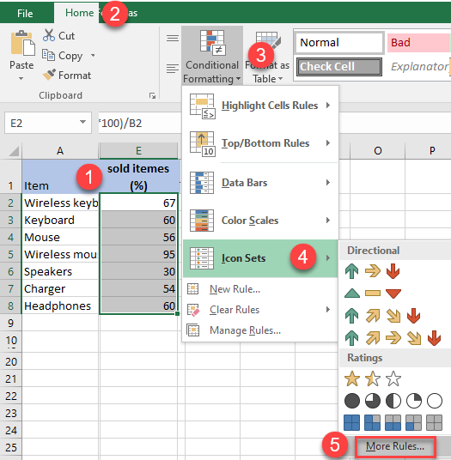This screenshot has width=451, height=460.
Task: Select row header 25
Action: pyautogui.click(x=11, y=447)
